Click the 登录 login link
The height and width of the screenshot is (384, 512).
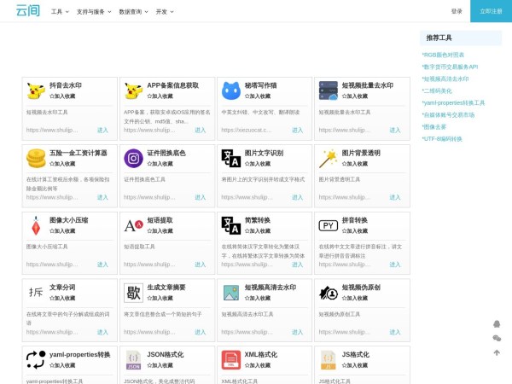[457, 11]
